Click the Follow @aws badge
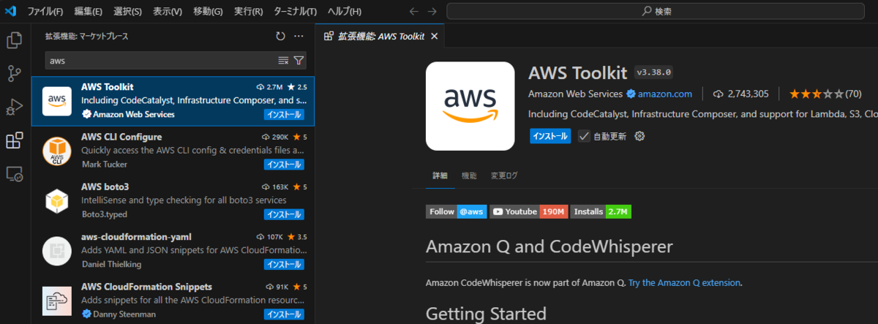This screenshot has height=324, width=878. tap(456, 211)
